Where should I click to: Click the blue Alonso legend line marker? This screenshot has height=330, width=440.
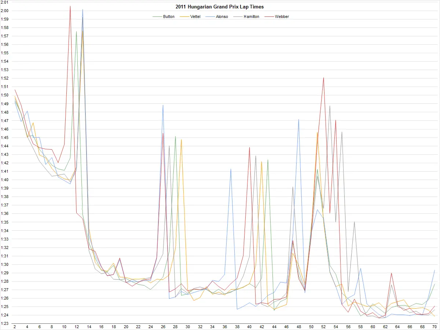point(210,16)
